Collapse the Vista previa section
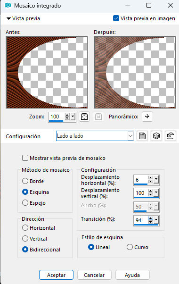The image size is (179, 284). coord(8,18)
